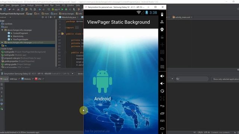Collapse devexchanges.info.viewpager package node

[x=2, y=30]
